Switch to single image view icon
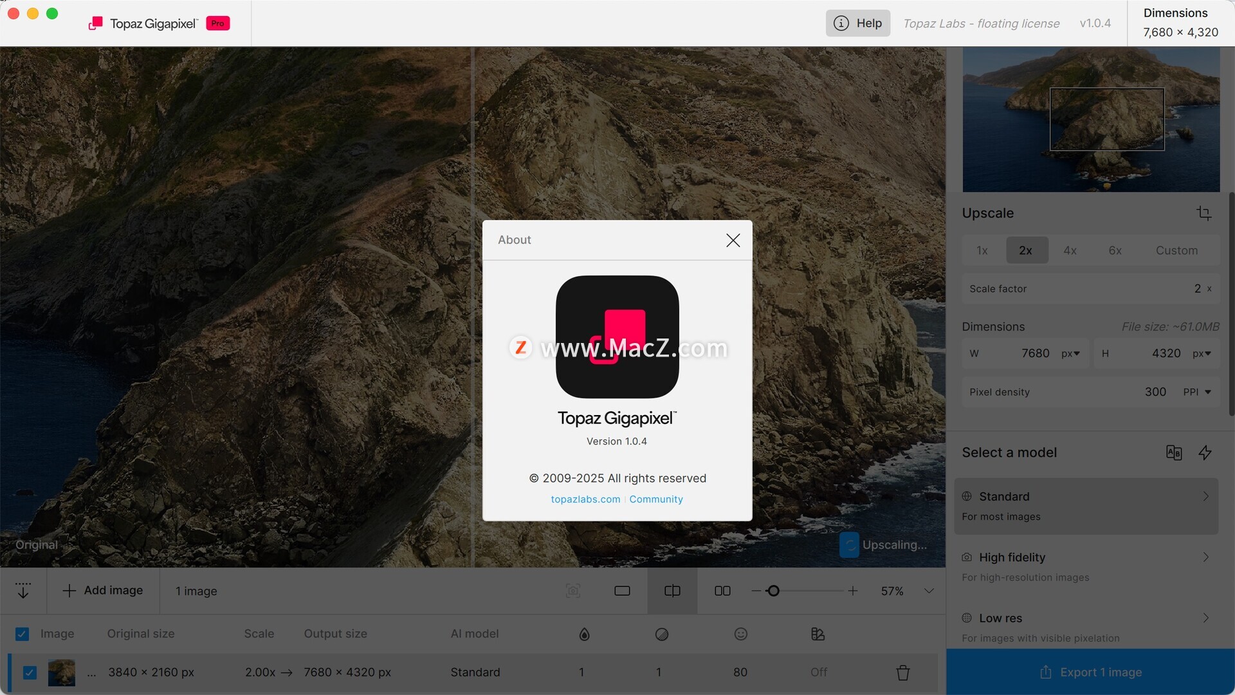This screenshot has height=695, width=1235. 622,591
